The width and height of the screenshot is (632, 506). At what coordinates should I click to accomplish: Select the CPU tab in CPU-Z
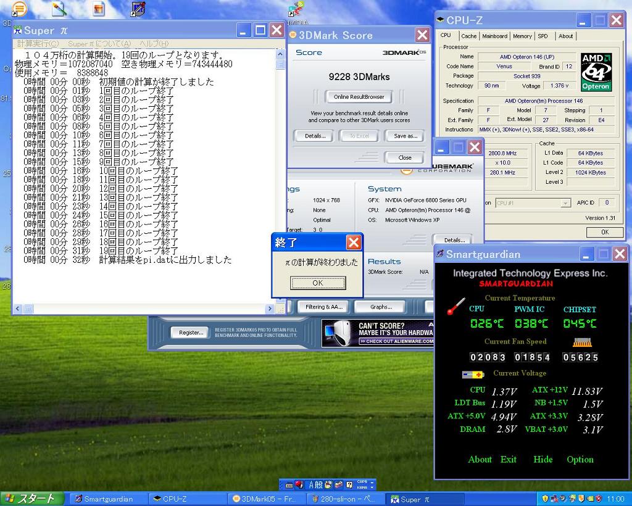(446, 35)
